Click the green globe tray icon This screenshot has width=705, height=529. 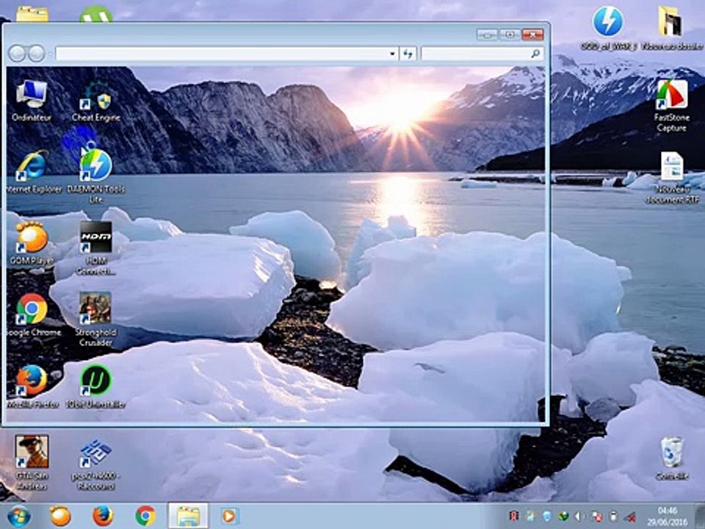pyautogui.click(x=564, y=517)
